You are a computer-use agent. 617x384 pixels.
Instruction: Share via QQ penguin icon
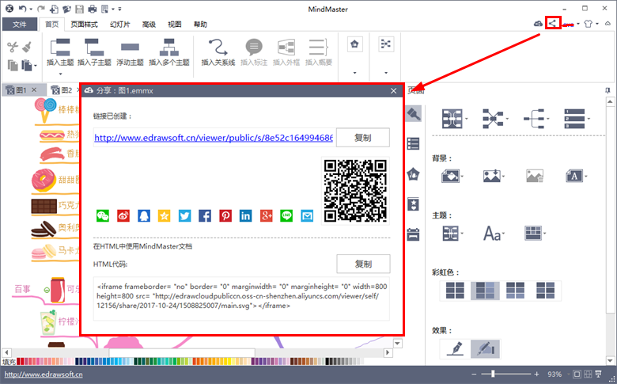144,216
